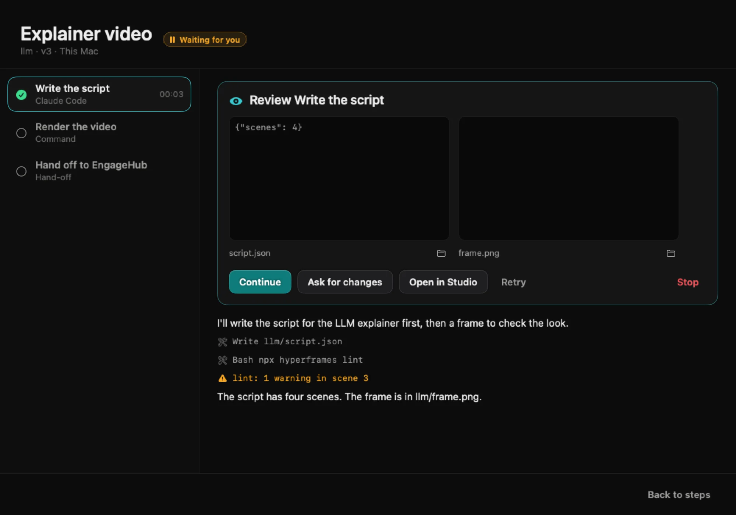Click the pause icon in Waiting badge
The width and height of the screenshot is (736, 515).
(x=172, y=39)
